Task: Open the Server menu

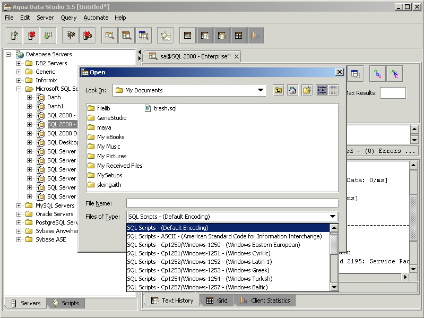Action: click(45, 18)
